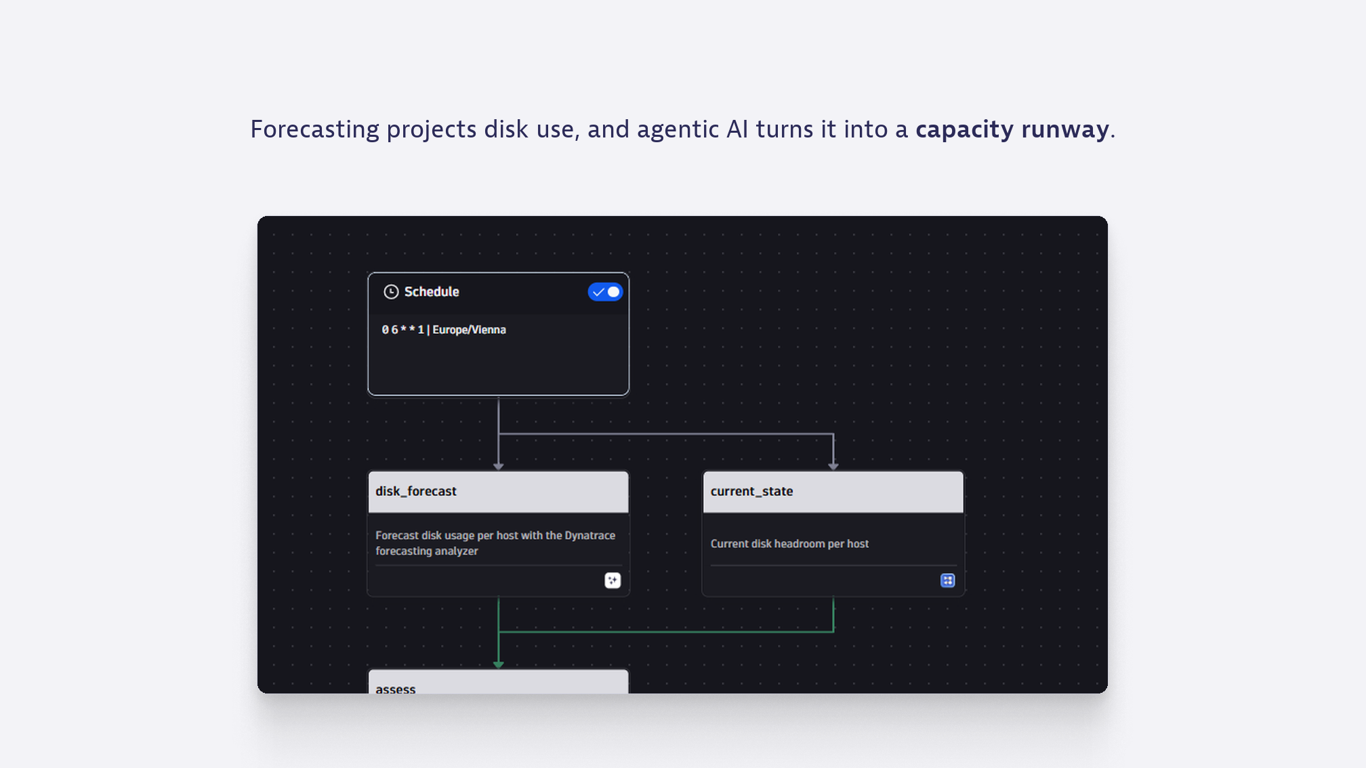This screenshot has width=1366, height=768.
Task: Click the headline ending in 'capacity runway'
Action: [x=683, y=129]
